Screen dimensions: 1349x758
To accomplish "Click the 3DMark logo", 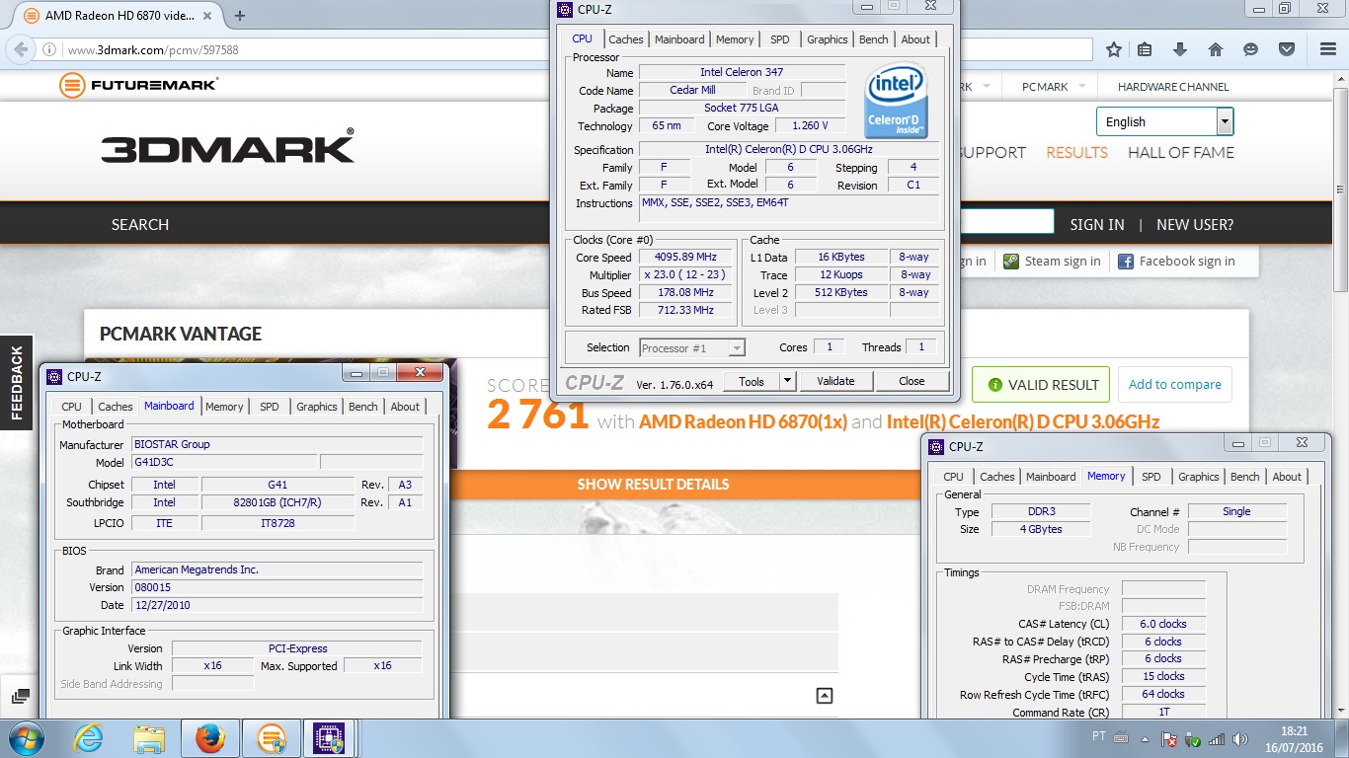I will (x=227, y=147).
